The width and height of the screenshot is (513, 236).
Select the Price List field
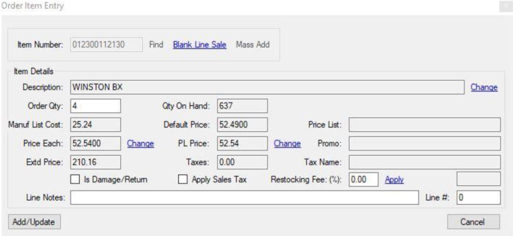(425, 124)
